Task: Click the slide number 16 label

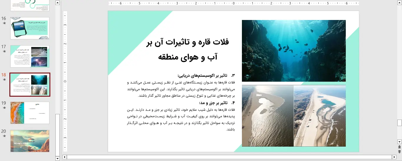Action: [x=4, y=18]
